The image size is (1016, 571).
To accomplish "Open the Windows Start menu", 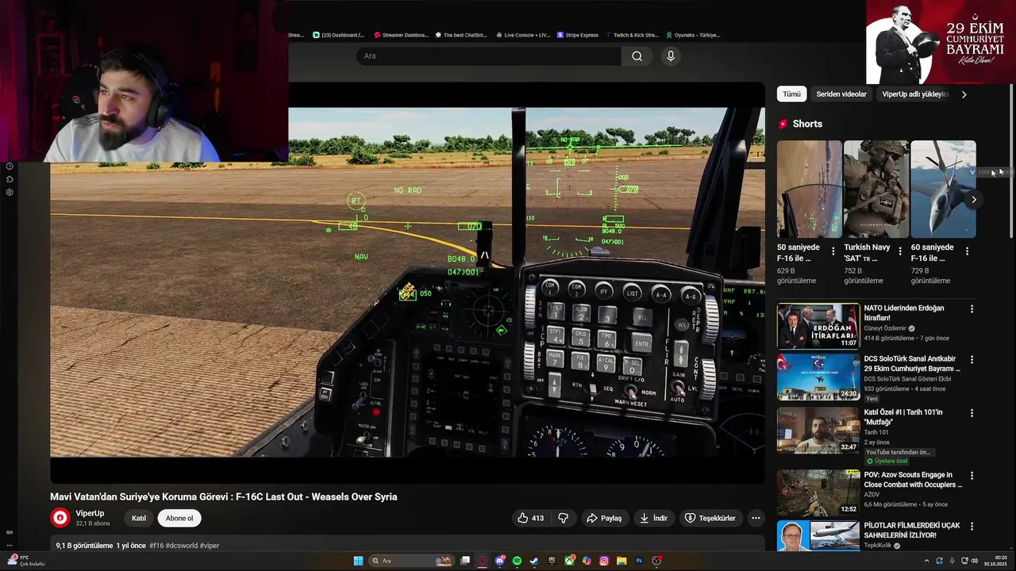I will (x=358, y=561).
